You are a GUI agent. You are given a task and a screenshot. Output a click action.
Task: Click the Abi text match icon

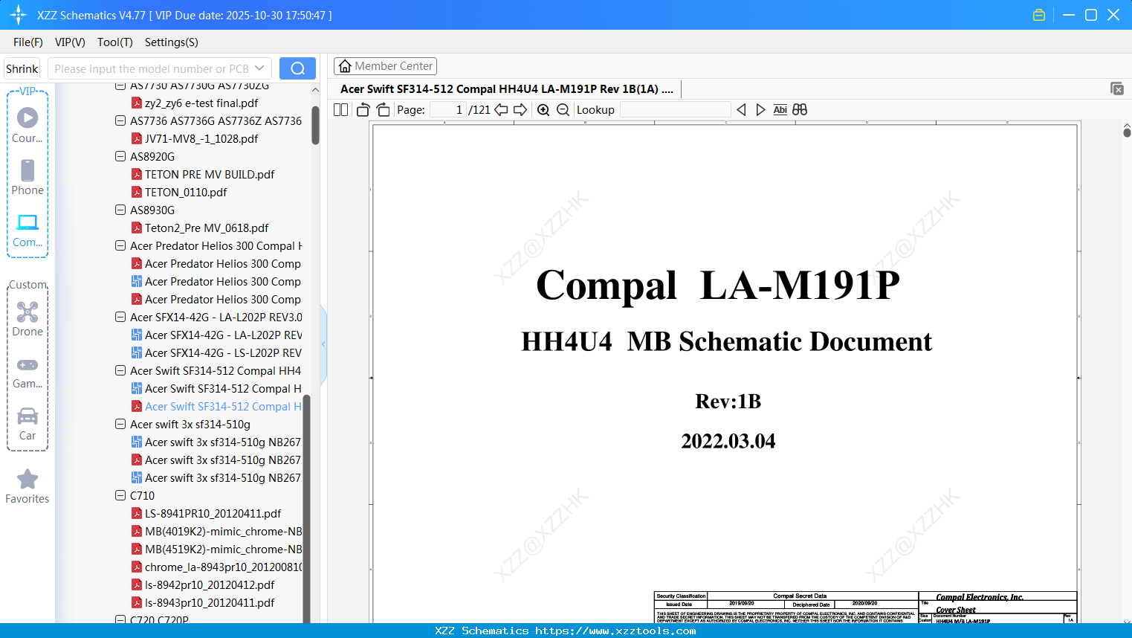780,110
